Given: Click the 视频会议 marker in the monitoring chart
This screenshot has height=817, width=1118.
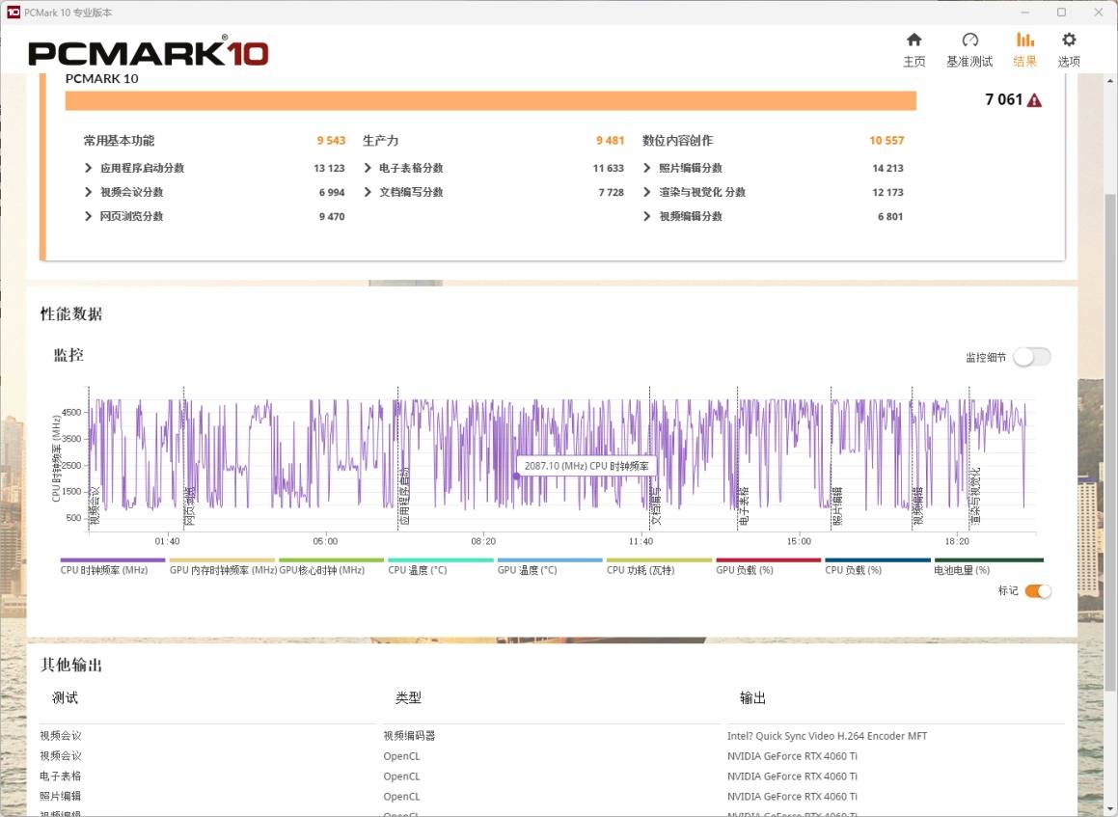Looking at the screenshot, I should point(95,506).
